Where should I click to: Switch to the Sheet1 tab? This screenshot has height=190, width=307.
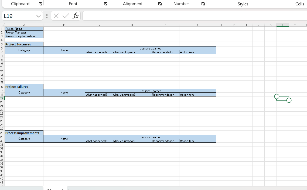pyautogui.click(x=55, y=189)
